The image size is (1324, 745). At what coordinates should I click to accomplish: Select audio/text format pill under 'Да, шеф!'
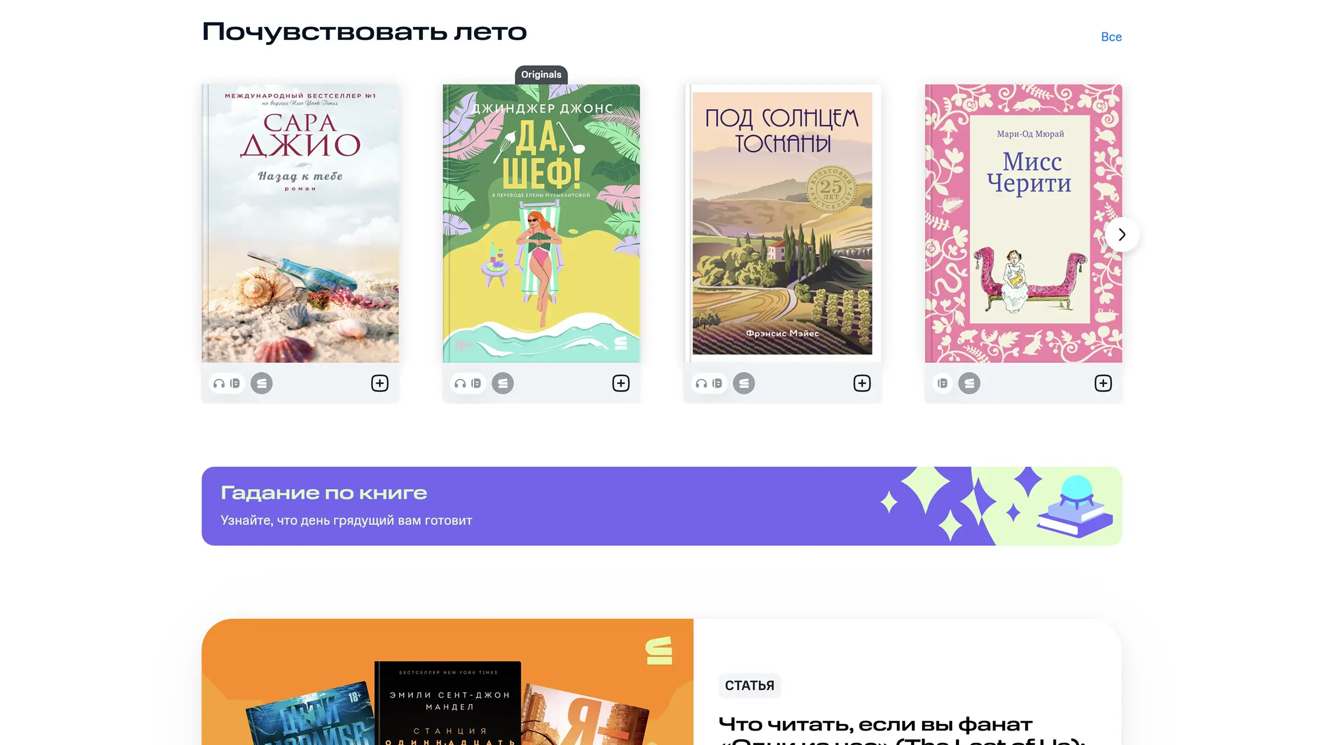pyautogui.click(x=468, y=383)
